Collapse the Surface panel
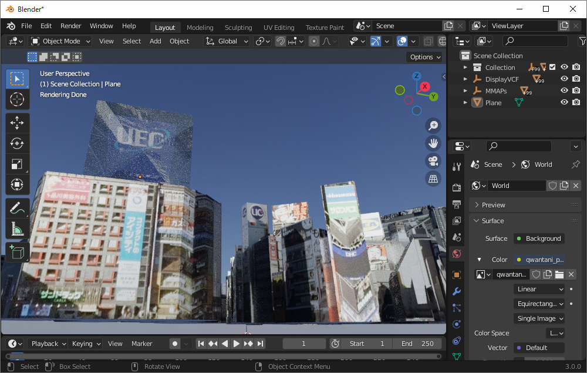 tap(525, 221)
